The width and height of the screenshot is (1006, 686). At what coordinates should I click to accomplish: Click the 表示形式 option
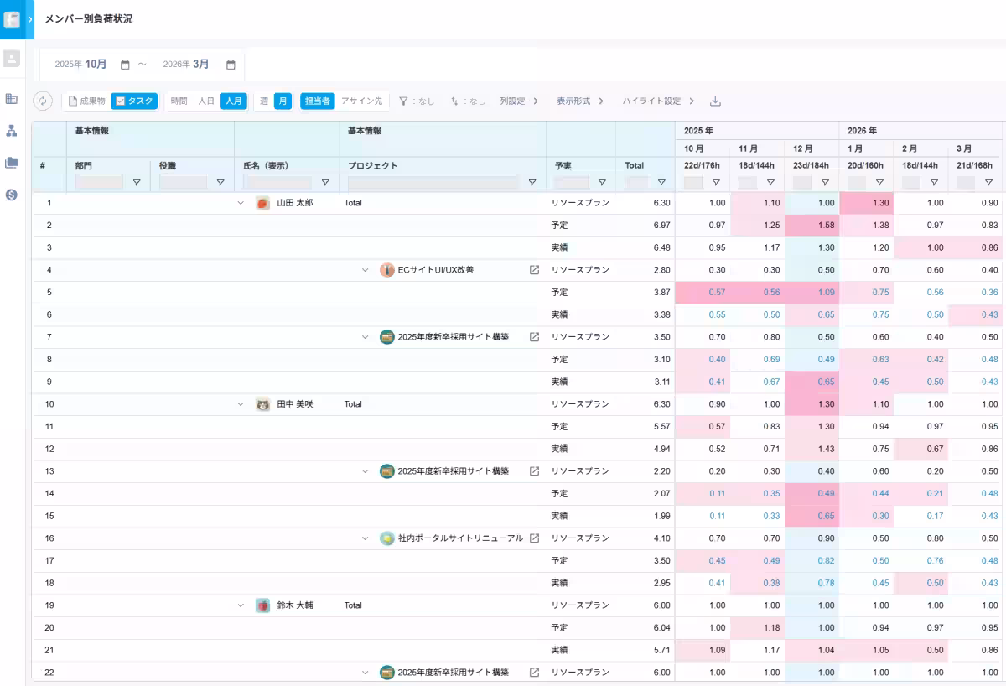[579, 101]
